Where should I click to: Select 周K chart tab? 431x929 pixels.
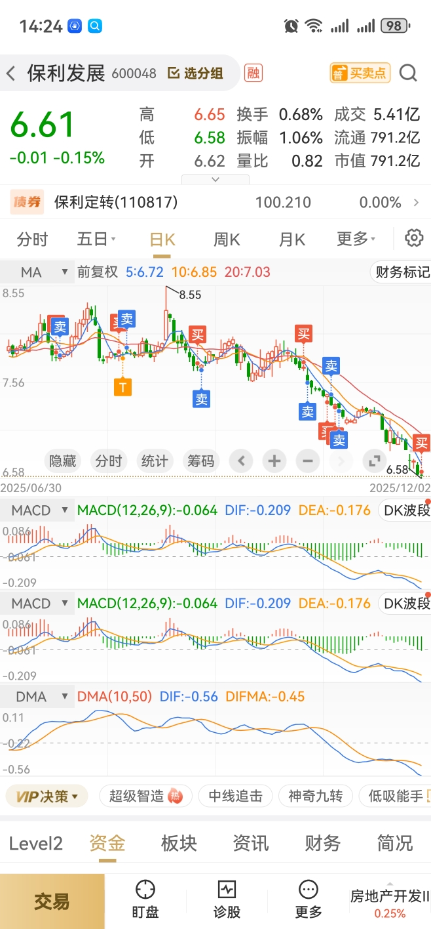click(x=227, y=239)
